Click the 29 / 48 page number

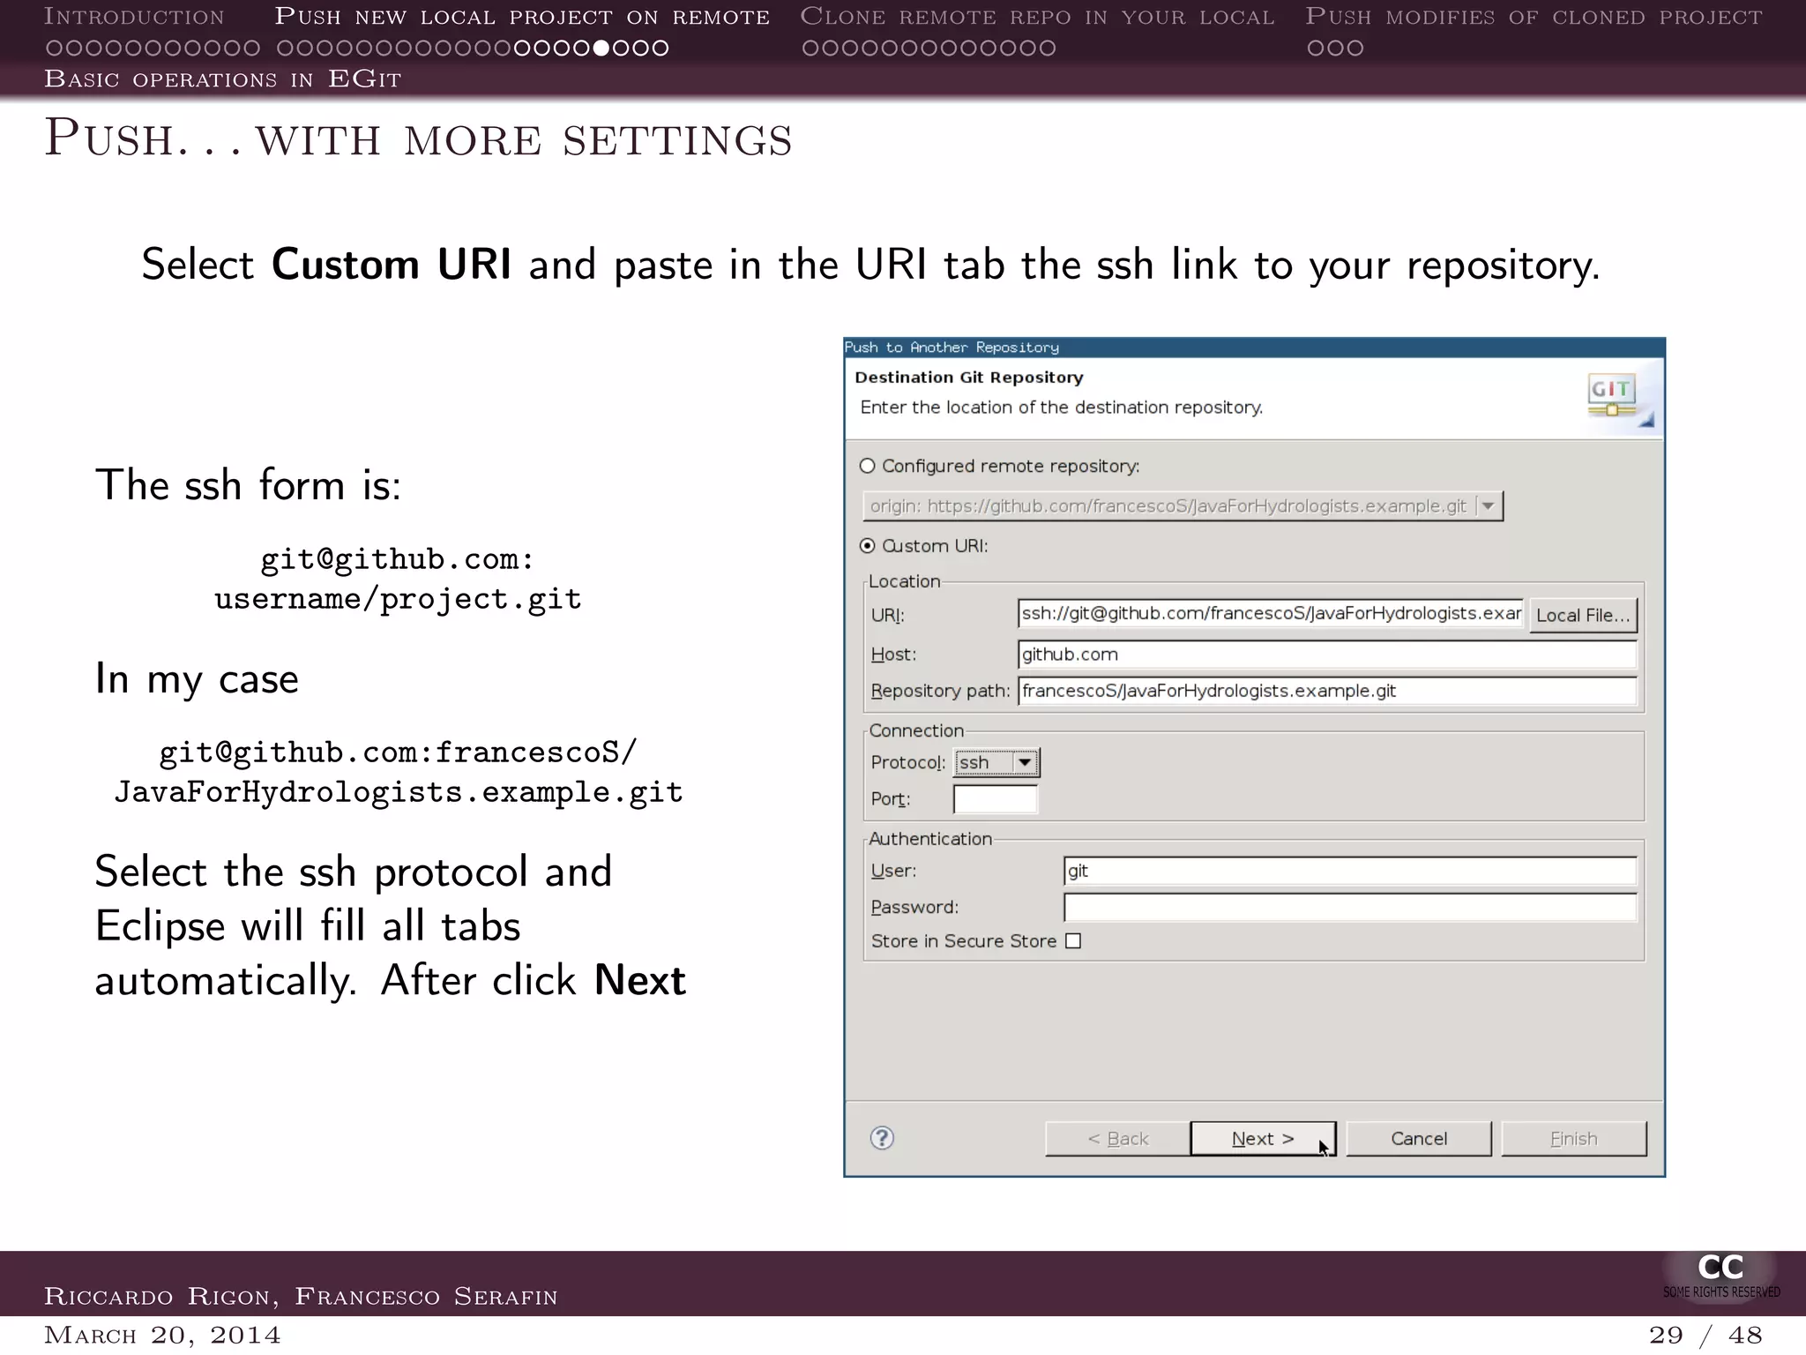(1705, 1335)
